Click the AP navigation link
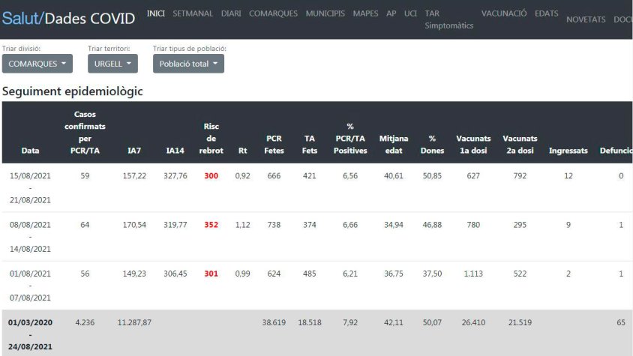The width and height of the screenshot is (633, 356). coord(391,13)
